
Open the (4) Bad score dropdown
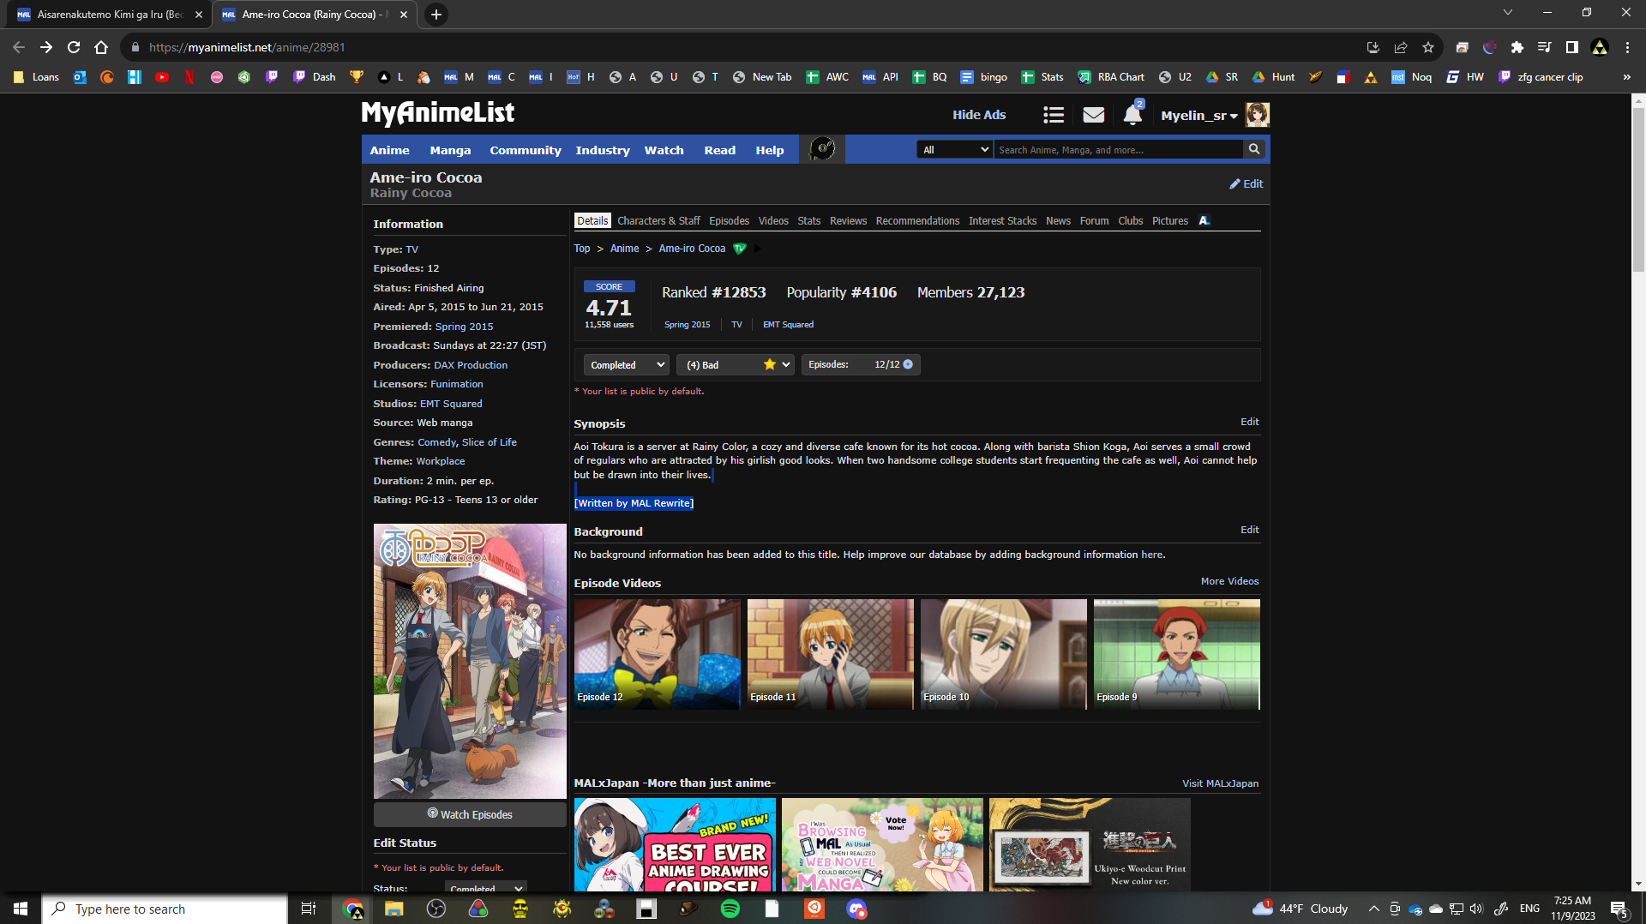tap(736, 364)
